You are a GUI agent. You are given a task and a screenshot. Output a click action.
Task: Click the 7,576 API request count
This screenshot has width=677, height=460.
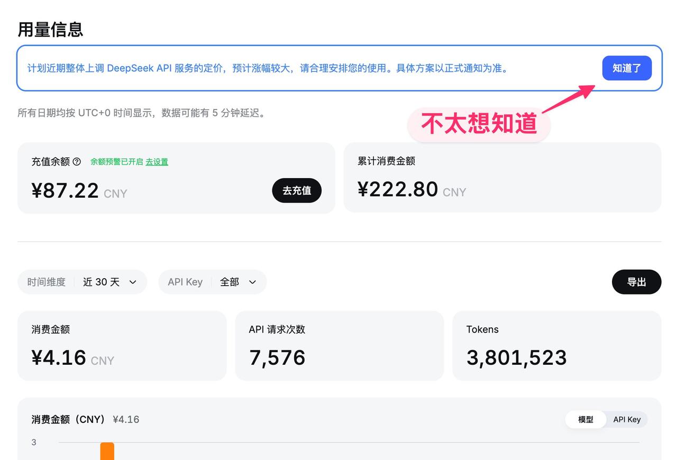[277, 358]
